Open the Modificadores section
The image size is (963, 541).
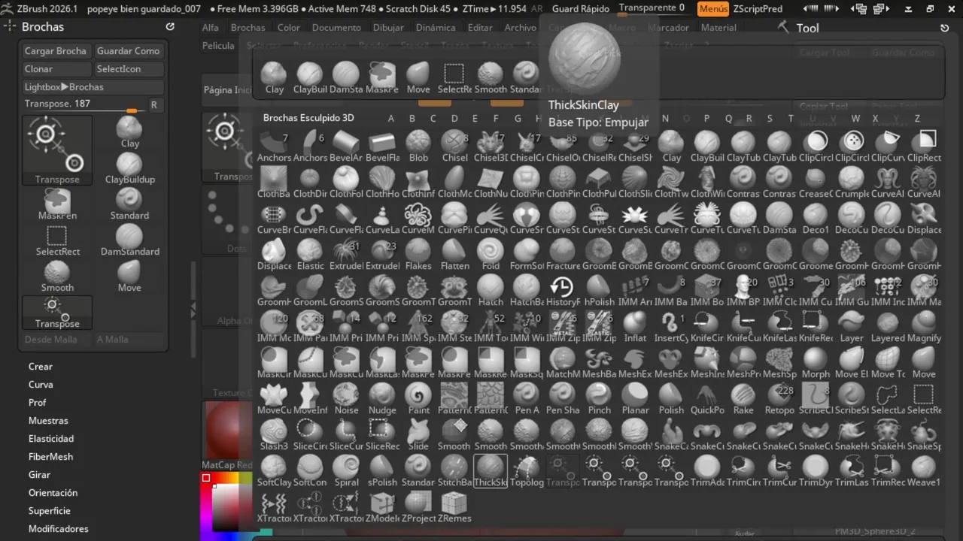[x=58, y=529]
